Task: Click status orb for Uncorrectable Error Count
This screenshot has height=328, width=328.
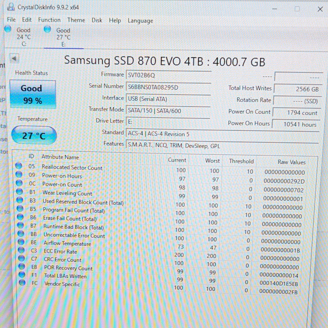Action: tap(21, 234)
